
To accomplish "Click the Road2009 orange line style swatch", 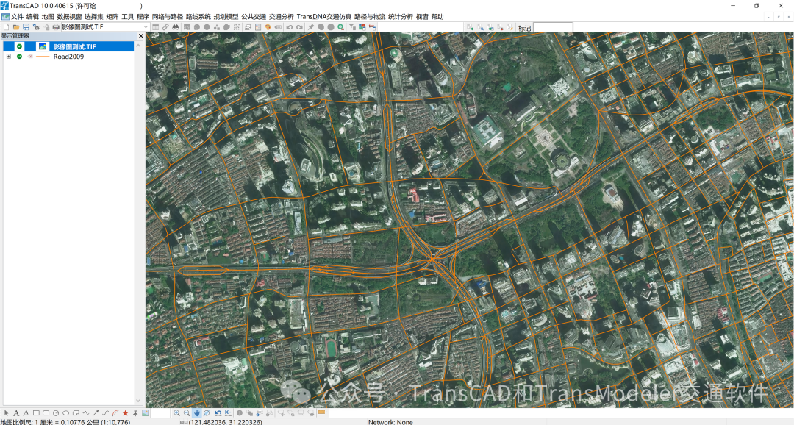I will [x=43, y=57].
